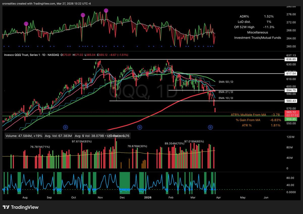Screen dimensions: 303x214
Task: Click the dividend D marker near late December
Action: pos(140,127)
